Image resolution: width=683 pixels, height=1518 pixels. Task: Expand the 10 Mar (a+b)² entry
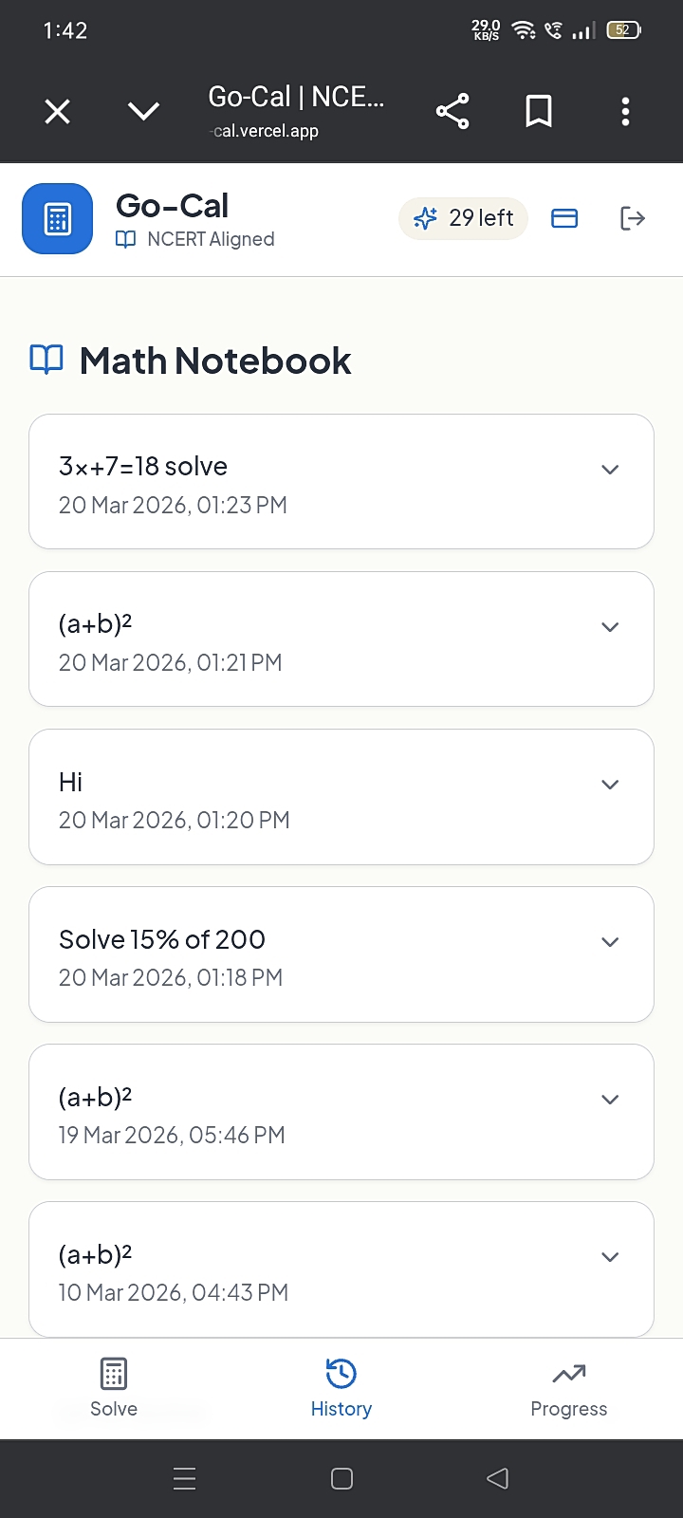pos(610,1257)
